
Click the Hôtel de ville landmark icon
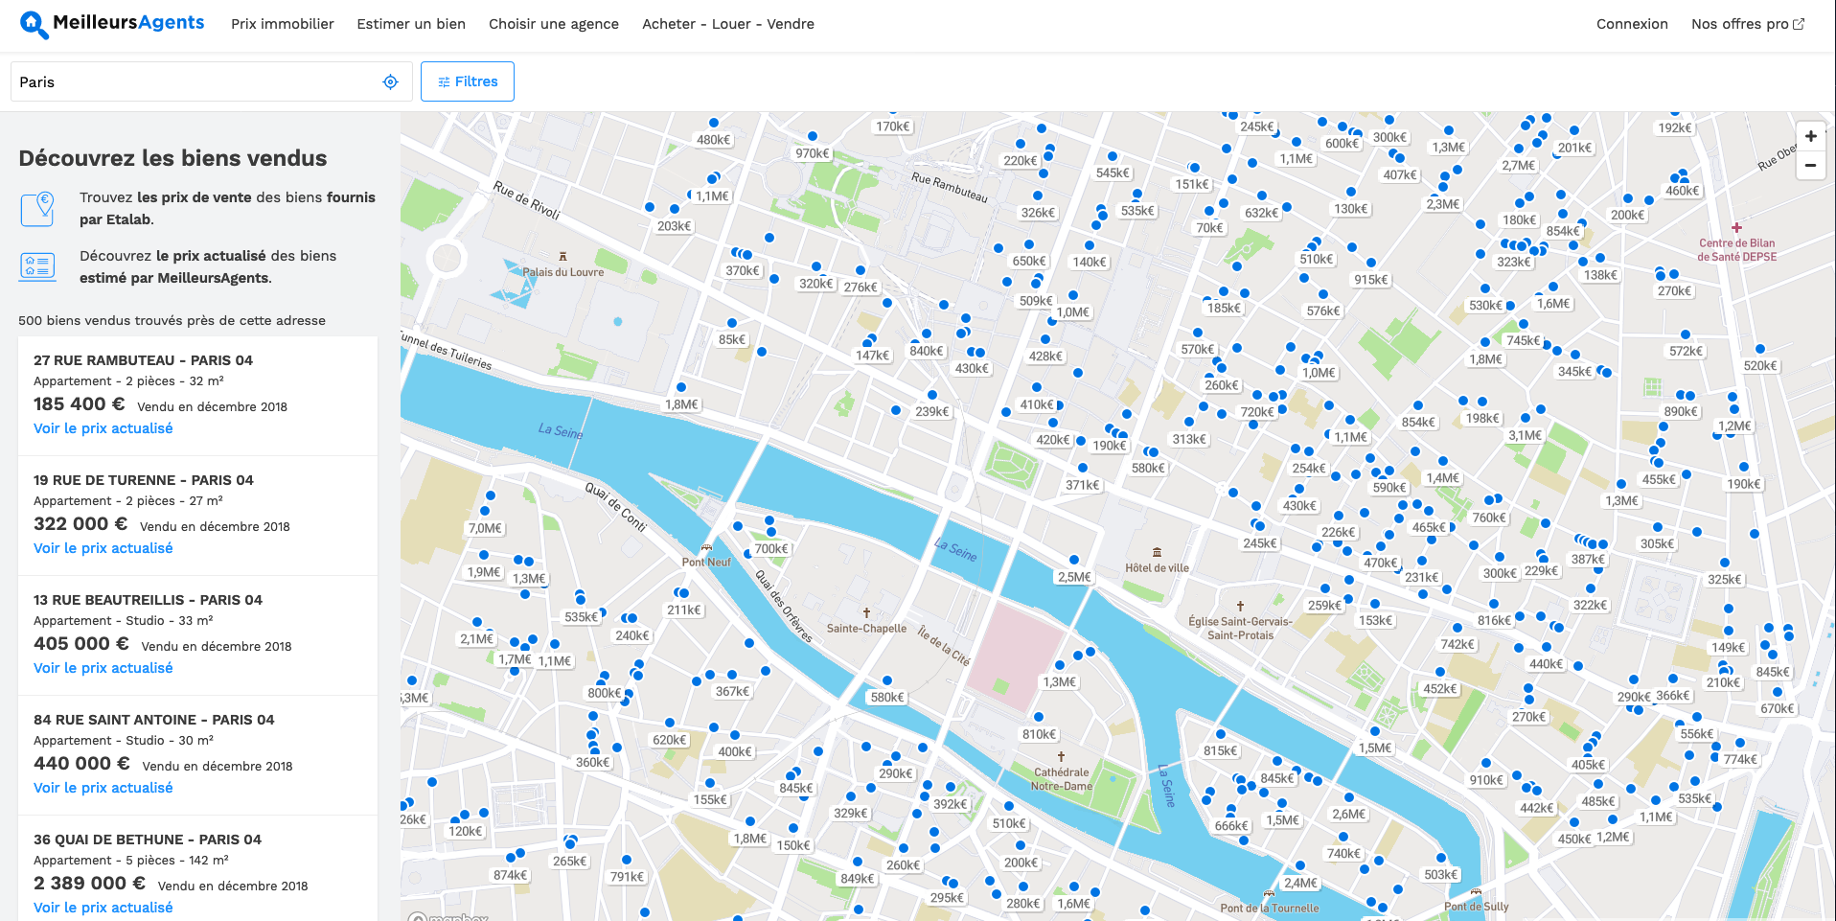coord(1158,552)
